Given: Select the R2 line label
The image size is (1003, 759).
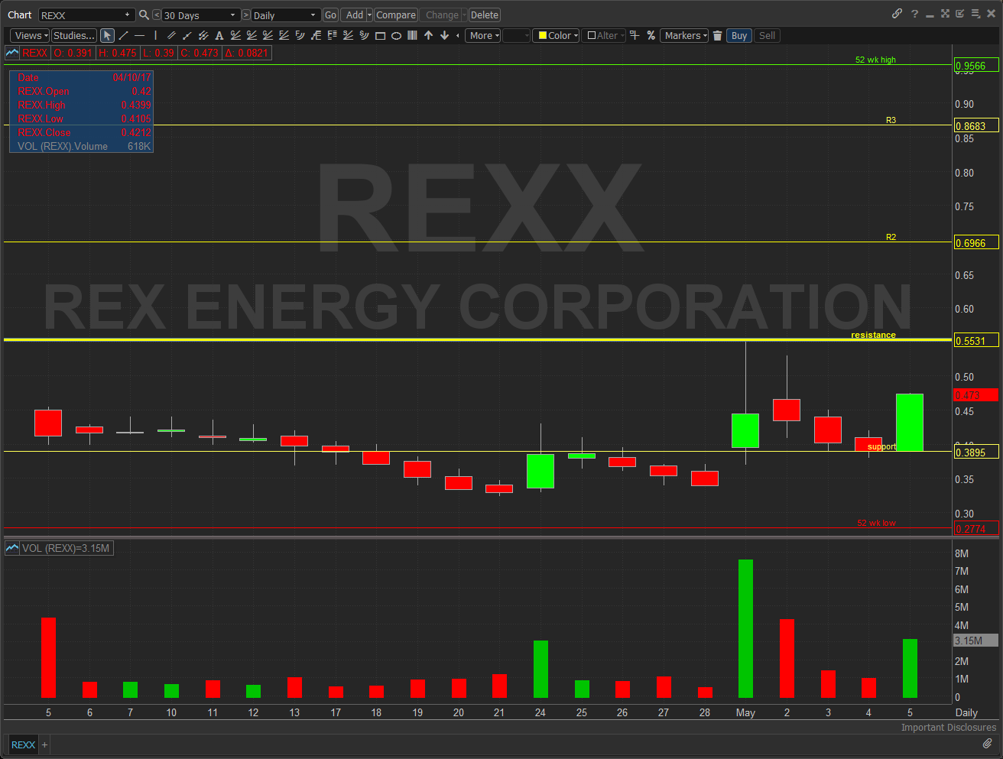Looking at the screenshot, I should 891,237.
